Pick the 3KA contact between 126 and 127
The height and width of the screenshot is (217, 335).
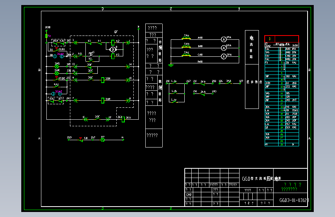(x=229, y=83)
